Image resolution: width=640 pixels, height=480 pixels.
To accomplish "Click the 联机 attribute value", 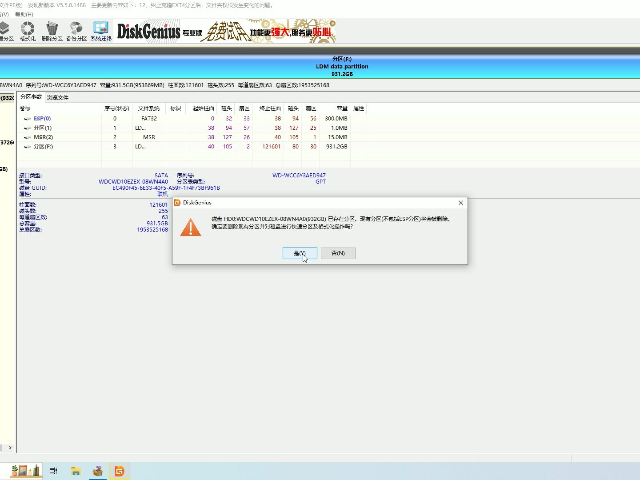I will coord(163,194).
